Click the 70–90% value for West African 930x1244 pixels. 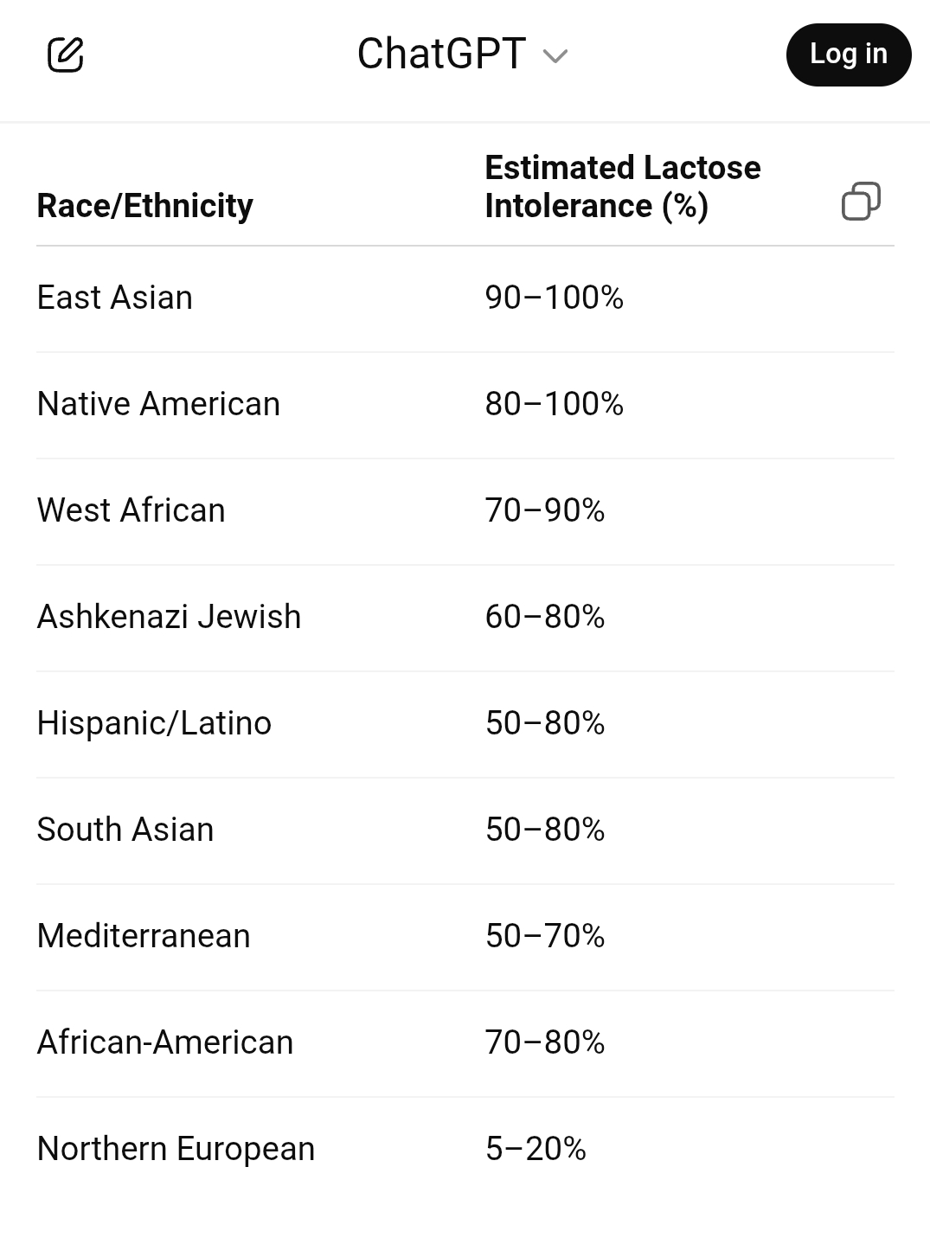tap(545, 510)
